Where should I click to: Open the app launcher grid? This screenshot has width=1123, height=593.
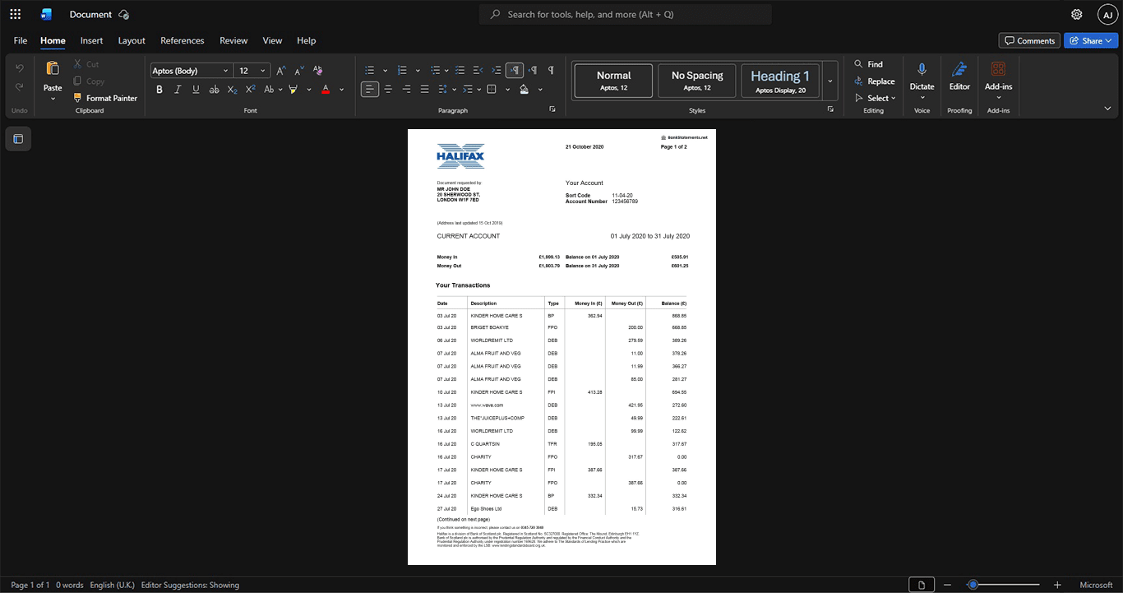coord(15,14)
